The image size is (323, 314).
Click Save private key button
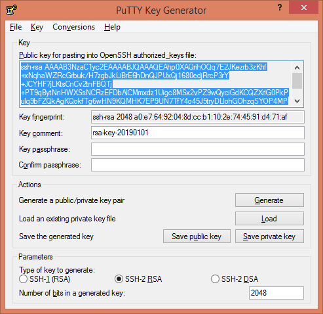coord(269,236)
